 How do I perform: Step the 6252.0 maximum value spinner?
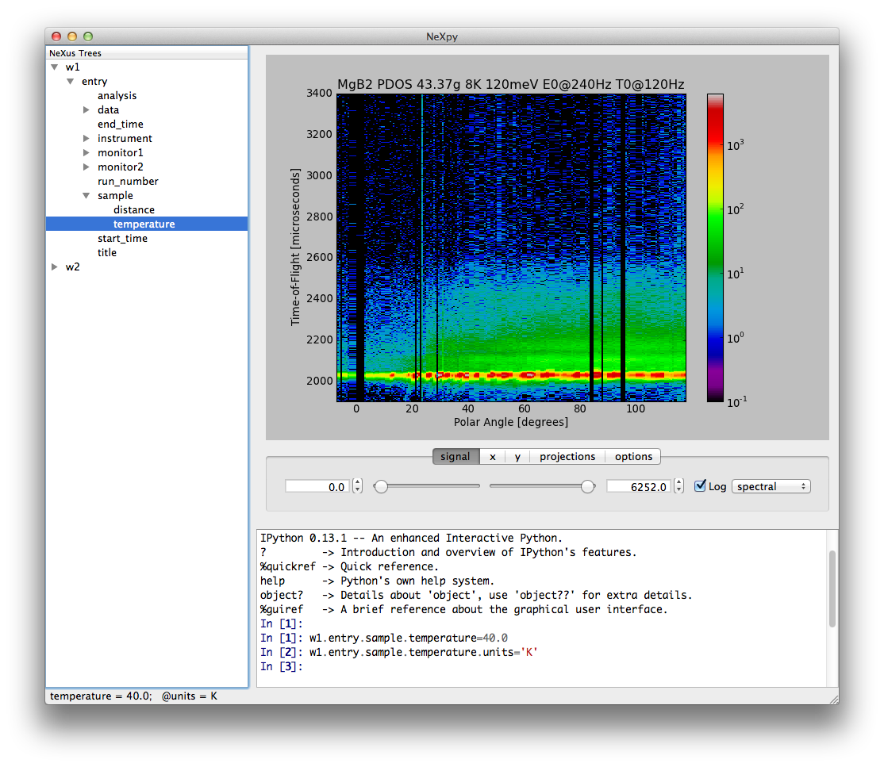(x=678, y=486)
